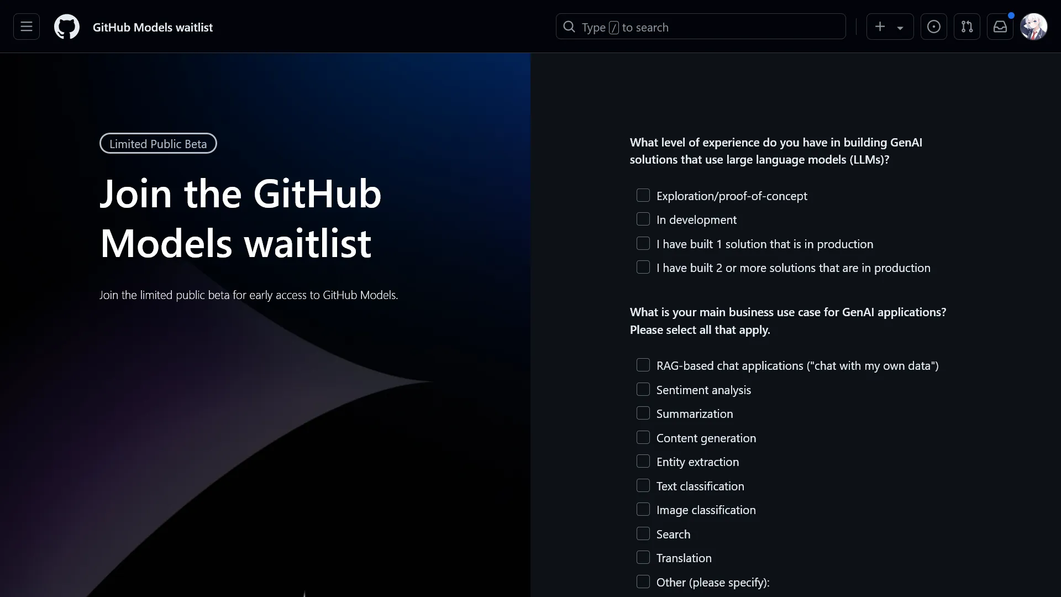Enable Exploration/proof-of-concept checkbox
Viewport: 1061px width, 597px height.
[x=642, y=195]
